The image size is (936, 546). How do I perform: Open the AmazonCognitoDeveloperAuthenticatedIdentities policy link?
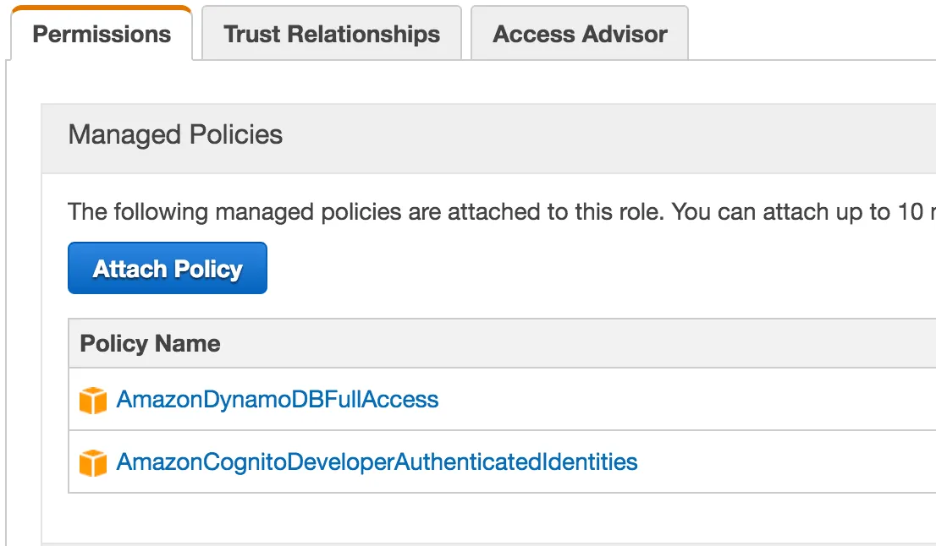pyautogui.click(x=377, y=462)
